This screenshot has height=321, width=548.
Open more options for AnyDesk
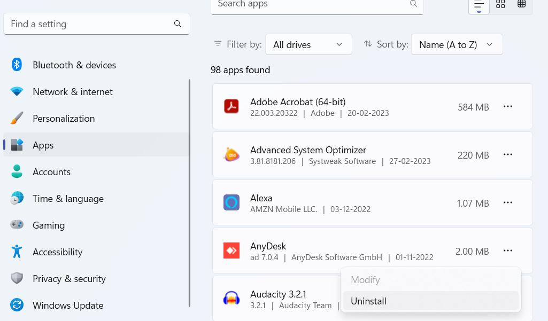508,250
